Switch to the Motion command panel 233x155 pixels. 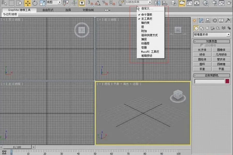point(215,20)
